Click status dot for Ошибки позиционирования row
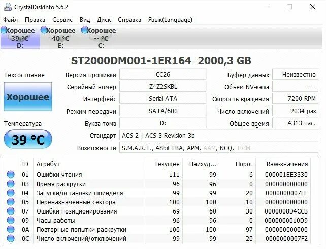Image resolution: width=326 pixels, height=249 pixels. pos(11,211)
